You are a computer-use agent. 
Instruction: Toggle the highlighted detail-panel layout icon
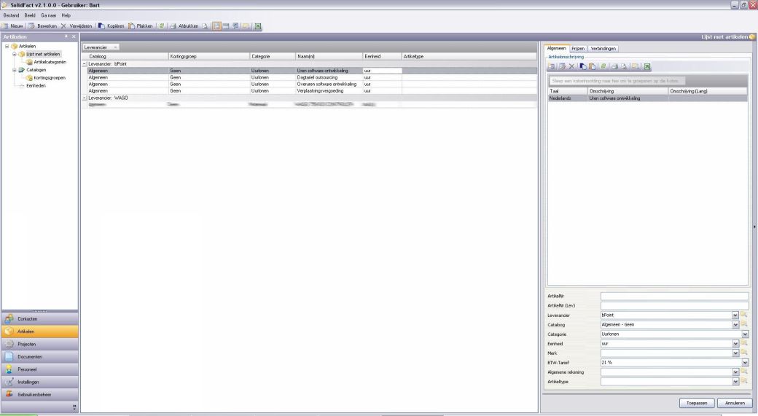(216, 26)
